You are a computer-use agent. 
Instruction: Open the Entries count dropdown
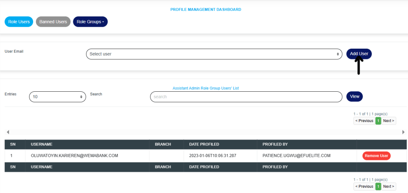click(x=57, y=96)
